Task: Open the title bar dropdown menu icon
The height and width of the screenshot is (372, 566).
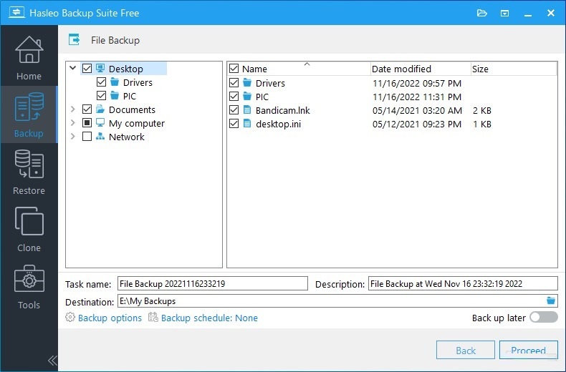Action: tap(504, 13)
